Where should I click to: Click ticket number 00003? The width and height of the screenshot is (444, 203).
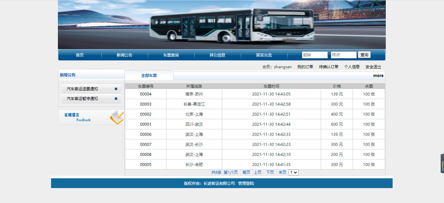tap(146, 104)
